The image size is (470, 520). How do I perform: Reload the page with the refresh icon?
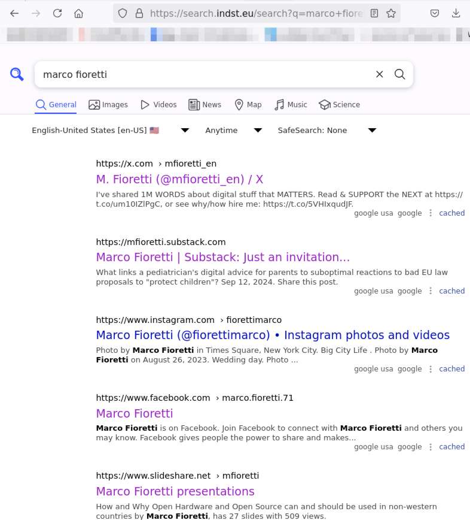(x=57, y=13)
